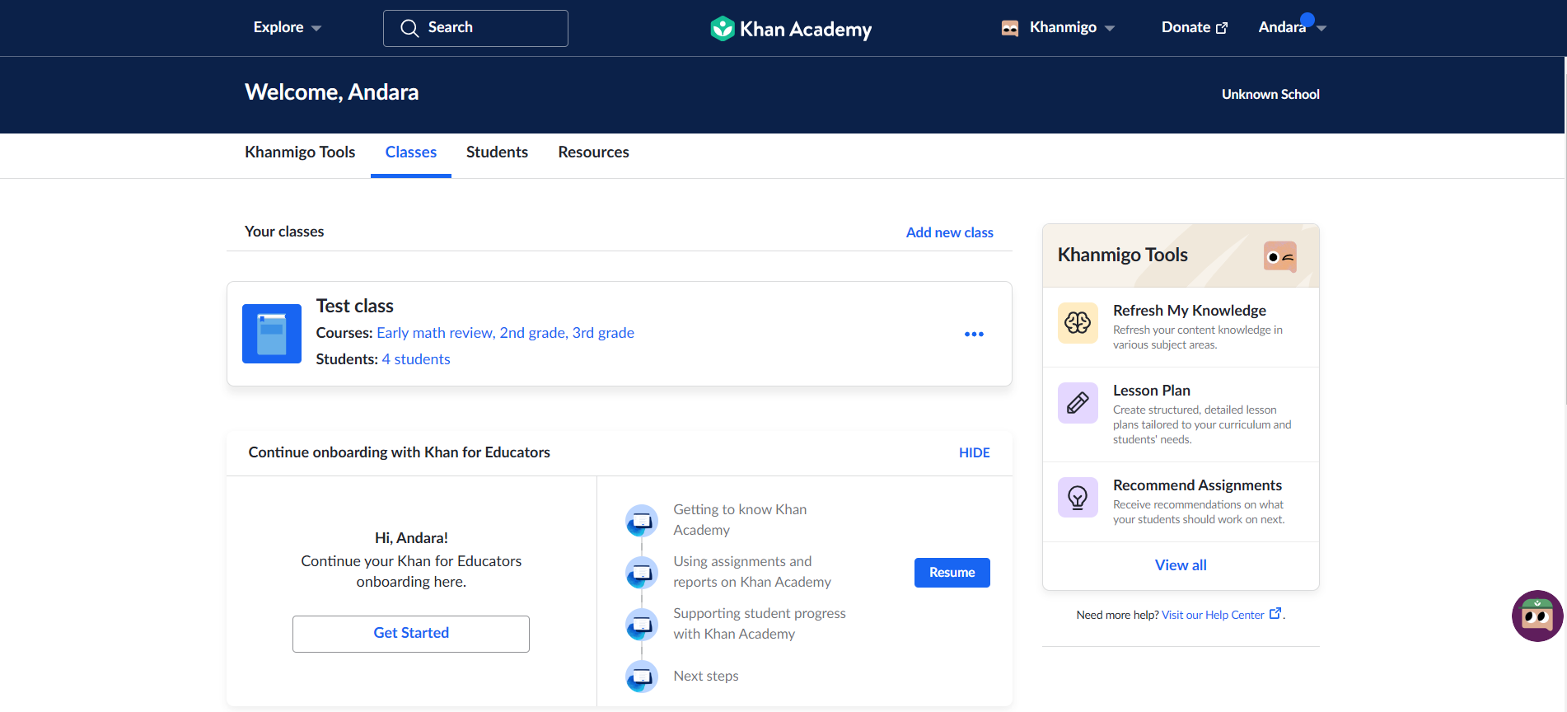This screenshot has height=712, width=1567.
Task: Click HIDE to collapse onboarding
Action: click(x=975, y=452)
